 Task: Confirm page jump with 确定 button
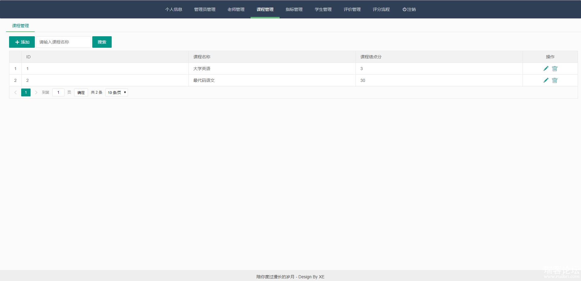pyautogui.click(x=81, y=92)
